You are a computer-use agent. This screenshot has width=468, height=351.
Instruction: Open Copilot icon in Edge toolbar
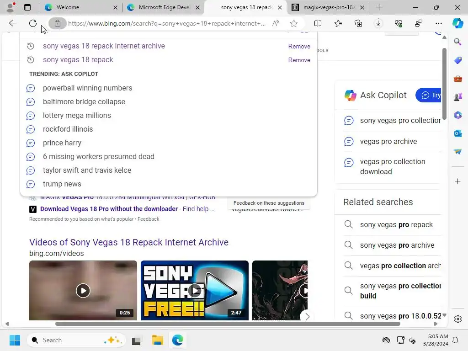click(457, 23)
